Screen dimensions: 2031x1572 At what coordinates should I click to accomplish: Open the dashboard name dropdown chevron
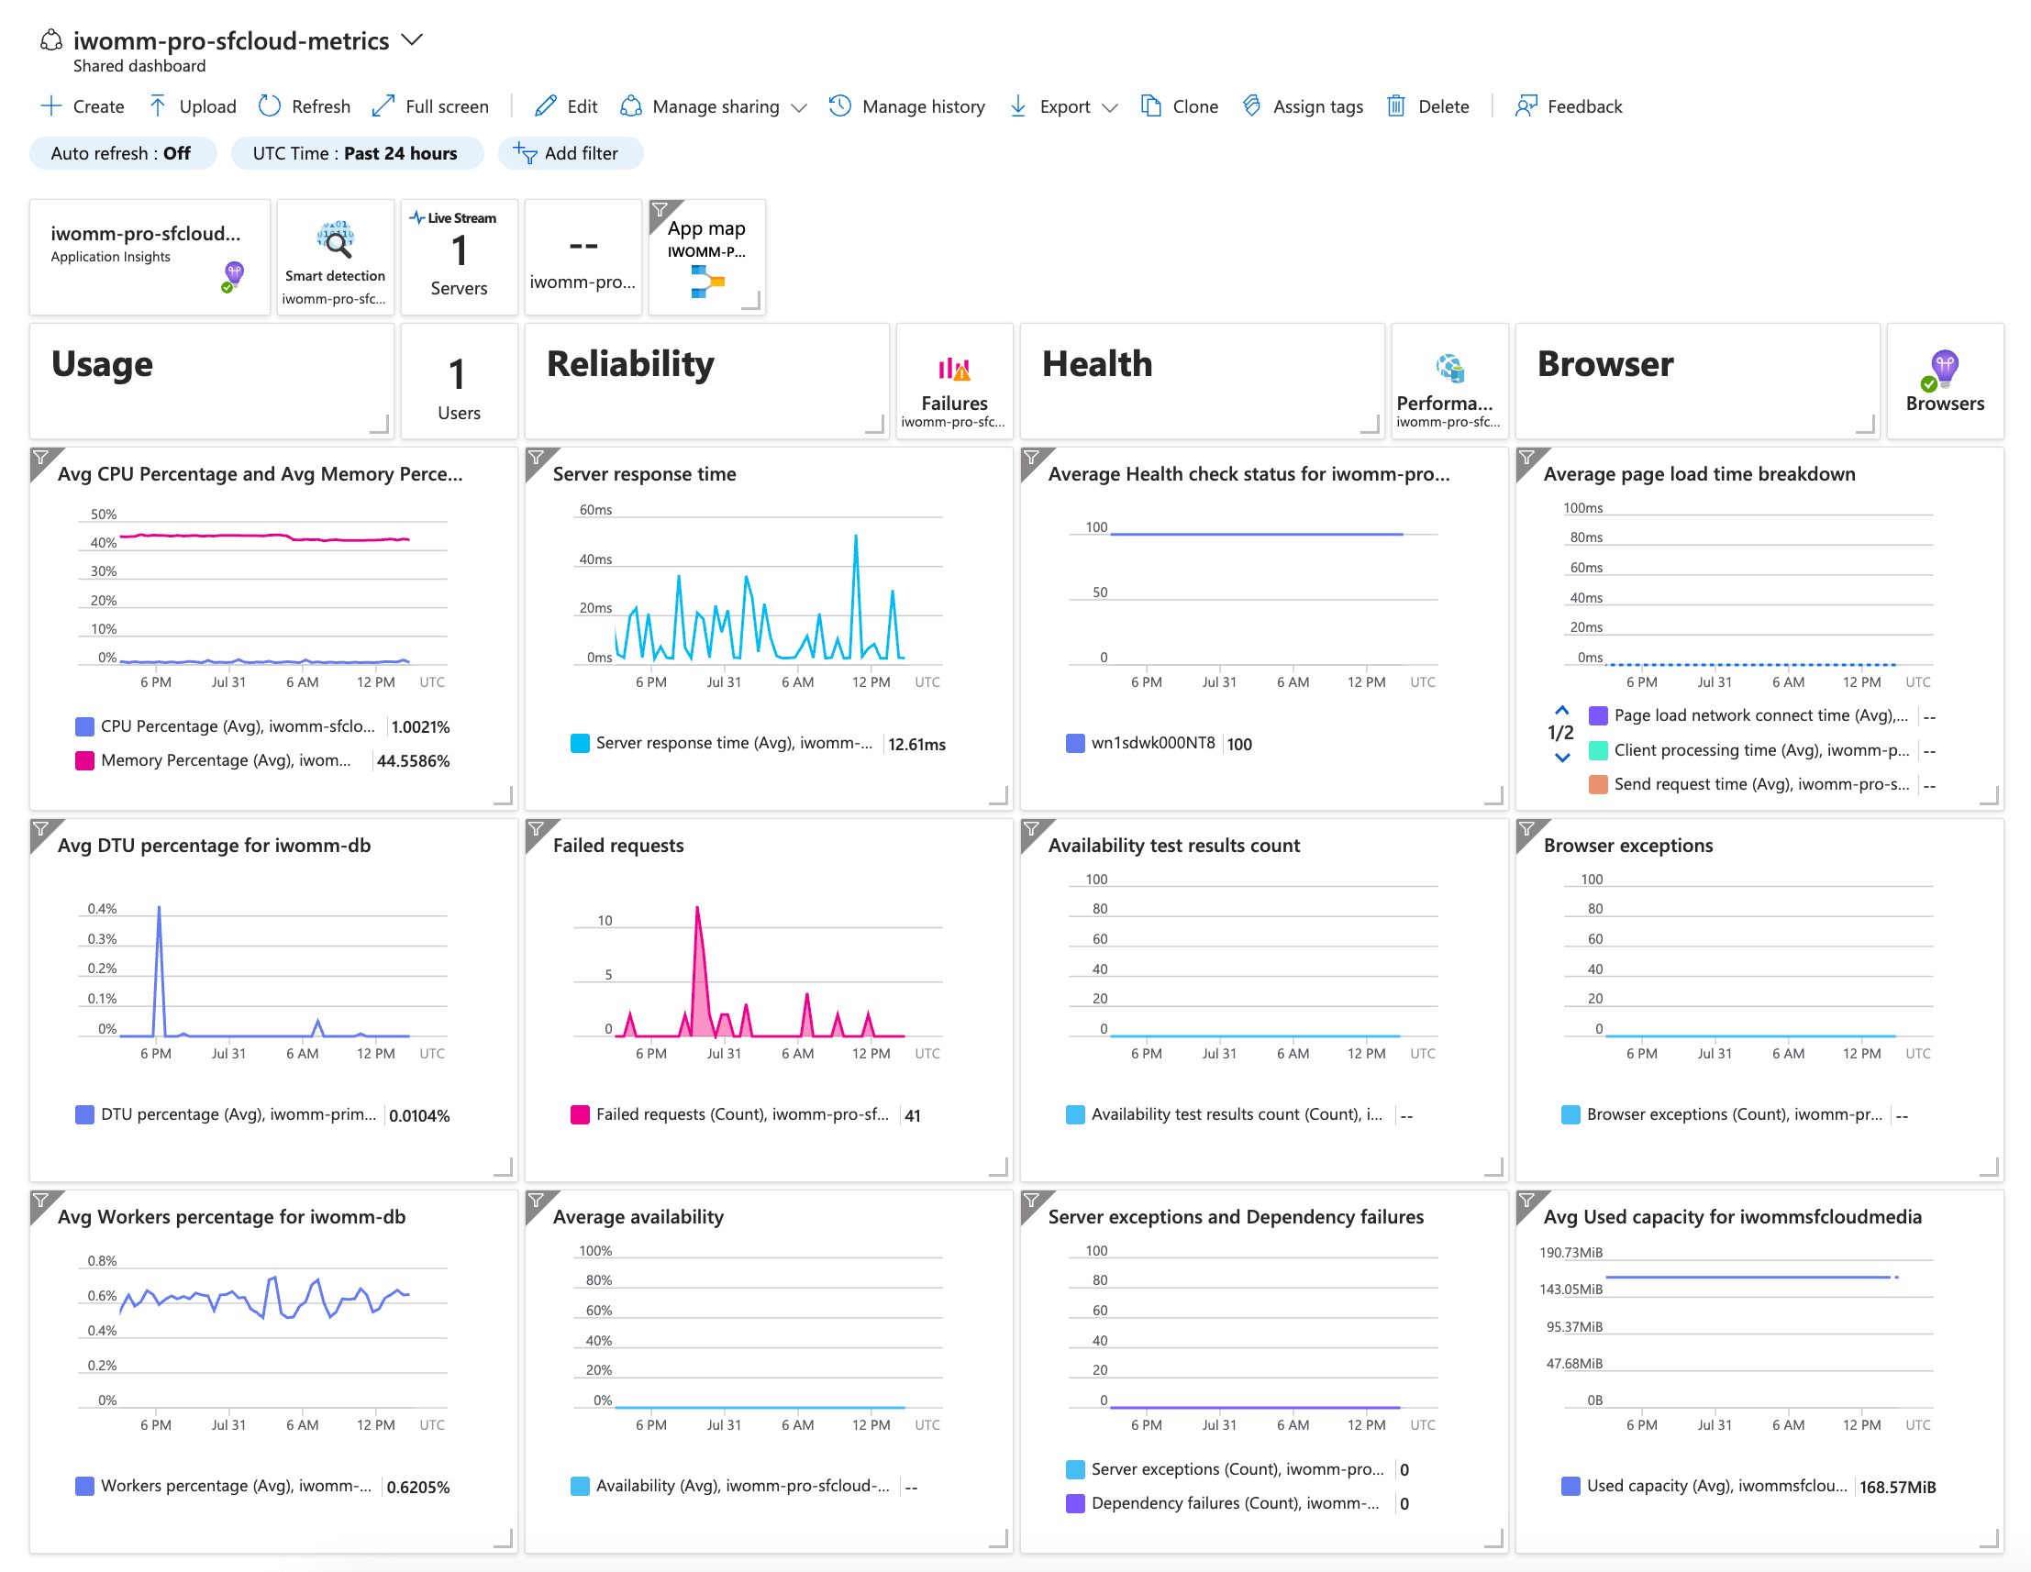(x=412, y=40)
